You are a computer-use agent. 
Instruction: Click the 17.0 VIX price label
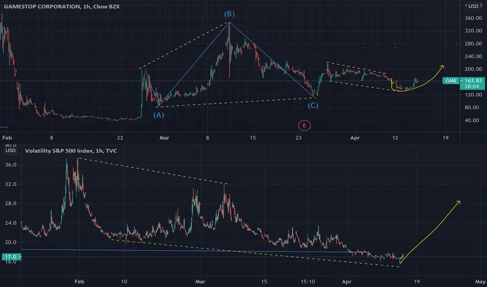(x=11, y=257)
